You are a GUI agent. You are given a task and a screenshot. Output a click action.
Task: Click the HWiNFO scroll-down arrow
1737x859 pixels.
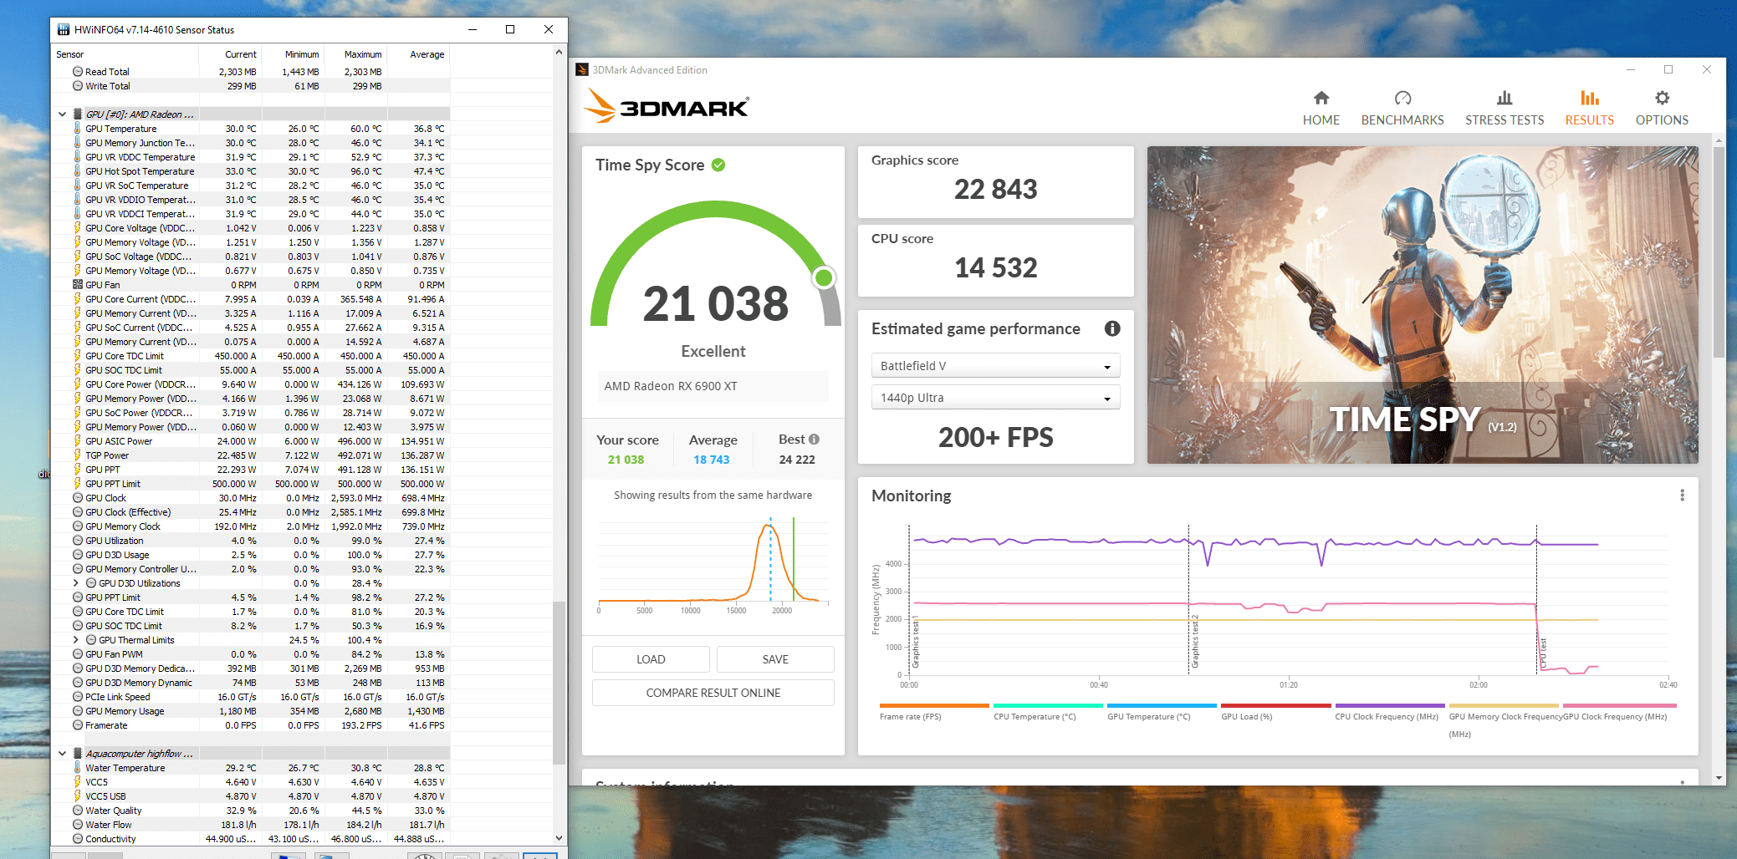pos(559,837)
